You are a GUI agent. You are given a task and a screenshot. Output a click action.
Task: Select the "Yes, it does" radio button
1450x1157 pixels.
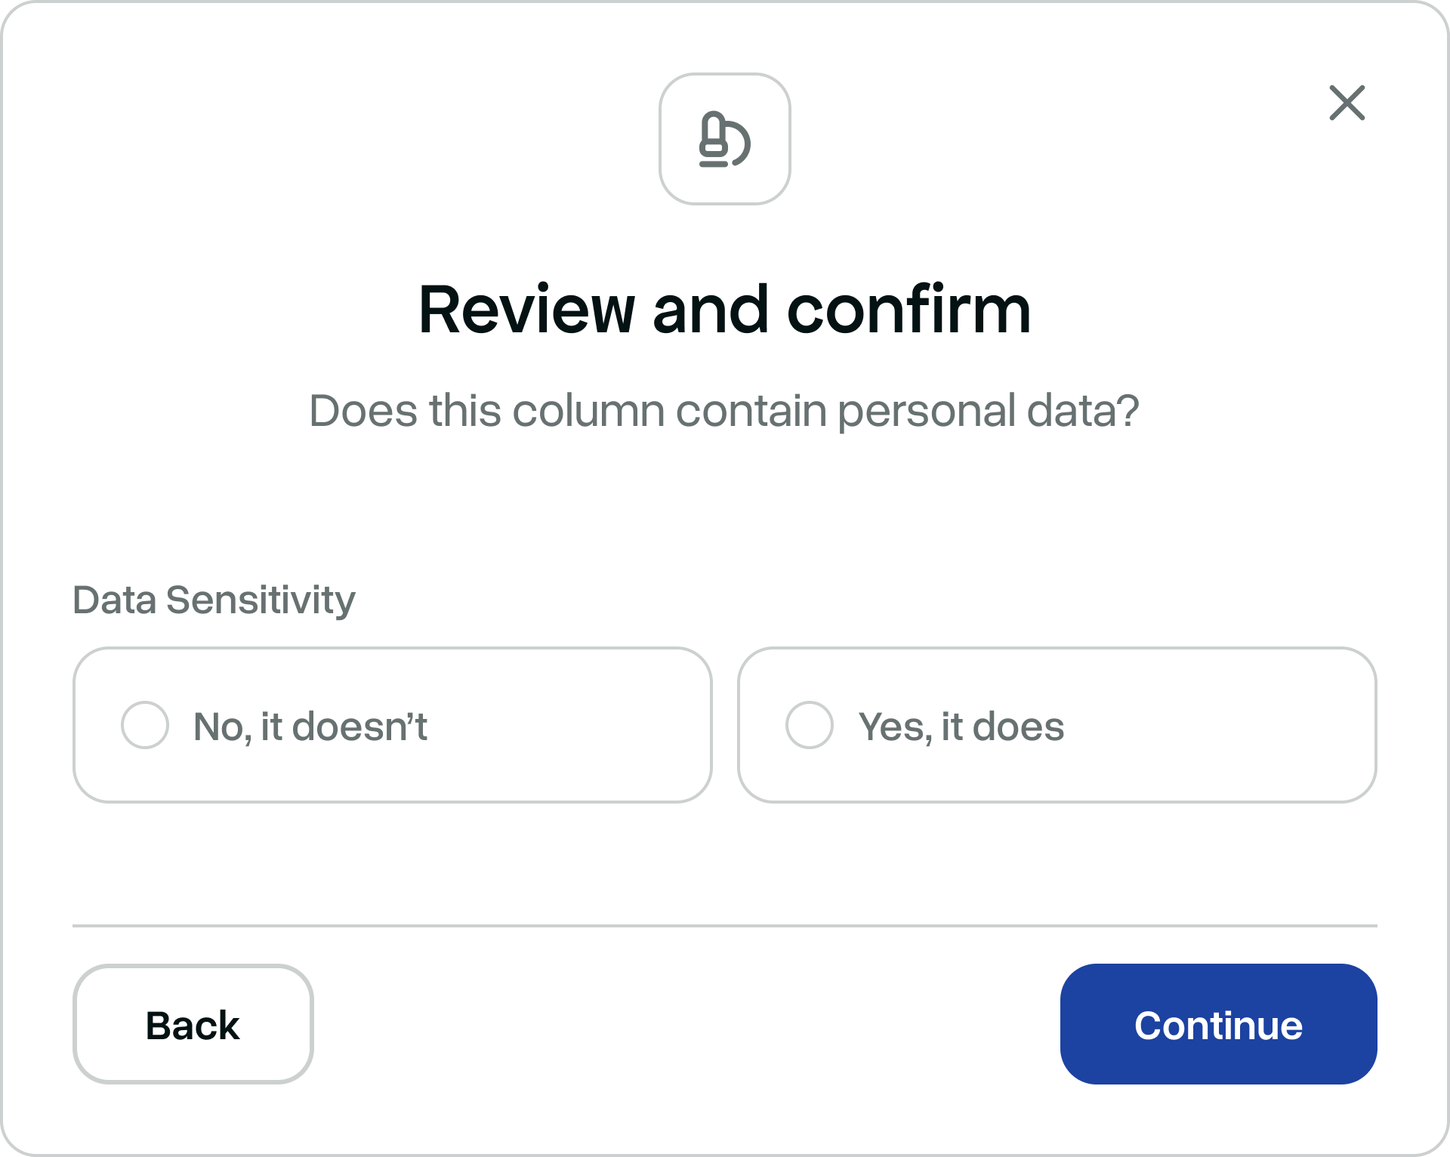point(810,724)
